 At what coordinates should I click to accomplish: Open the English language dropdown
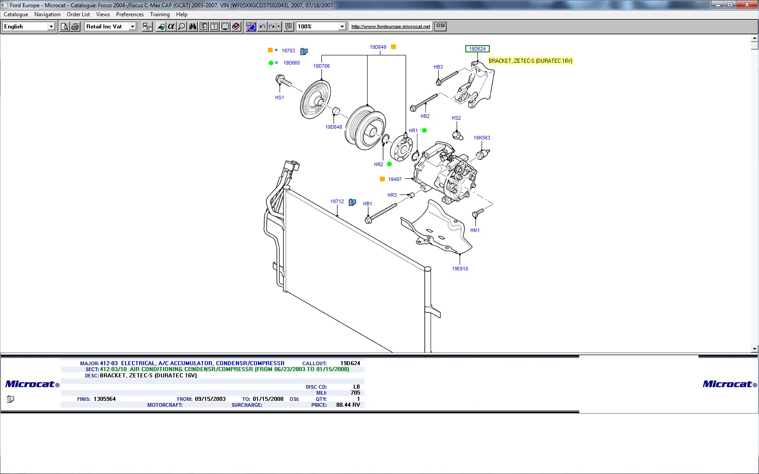pos(51,27)
